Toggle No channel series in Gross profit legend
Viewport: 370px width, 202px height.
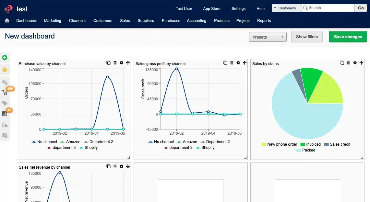(161, 142)
